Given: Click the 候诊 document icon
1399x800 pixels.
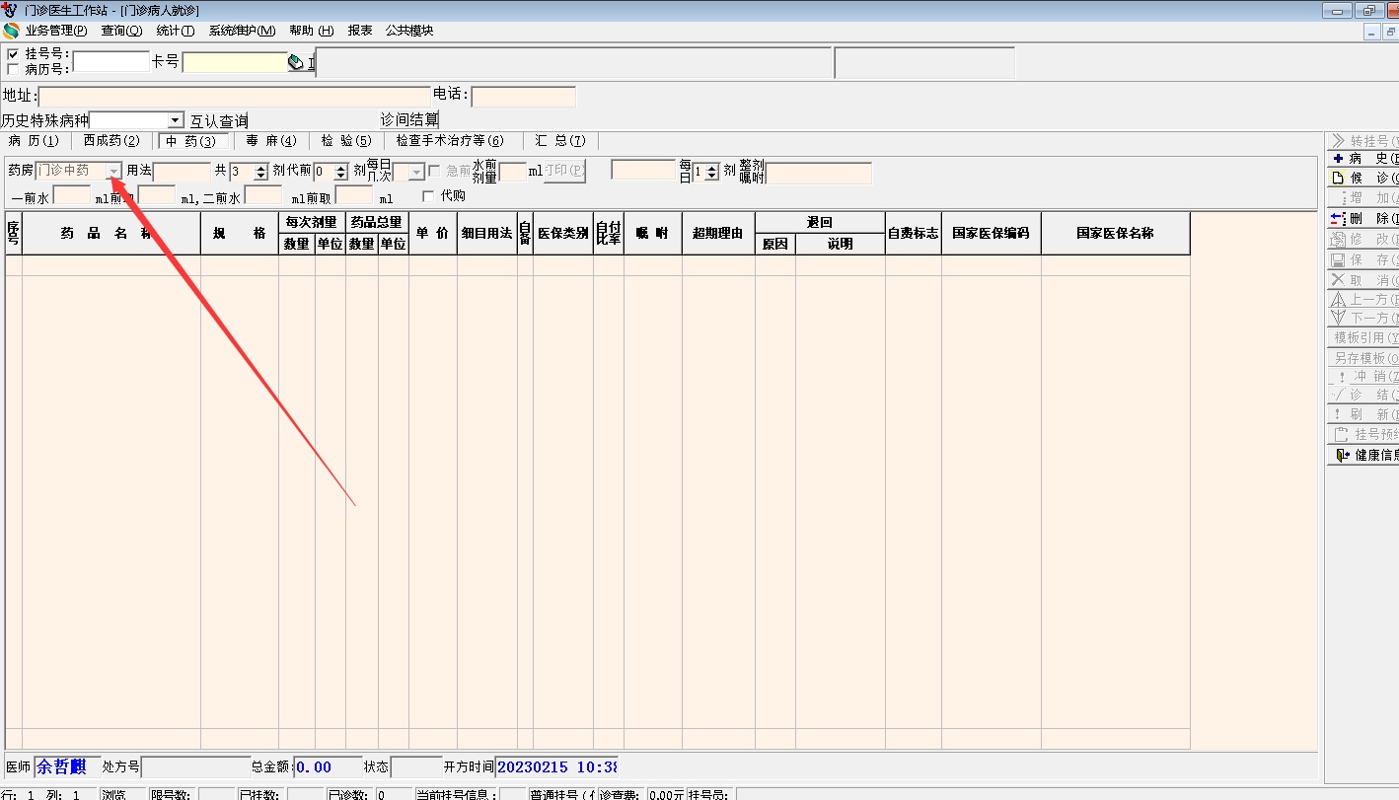Looking at the screenshot, I should click(x=1338, y=179).
